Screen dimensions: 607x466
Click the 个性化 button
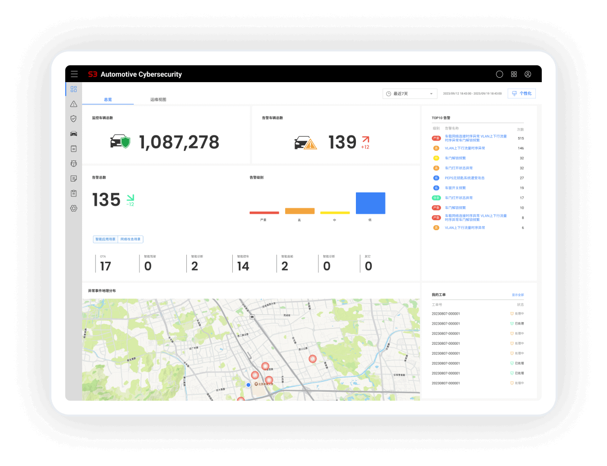pyautogui.click(x=521, y=93)
